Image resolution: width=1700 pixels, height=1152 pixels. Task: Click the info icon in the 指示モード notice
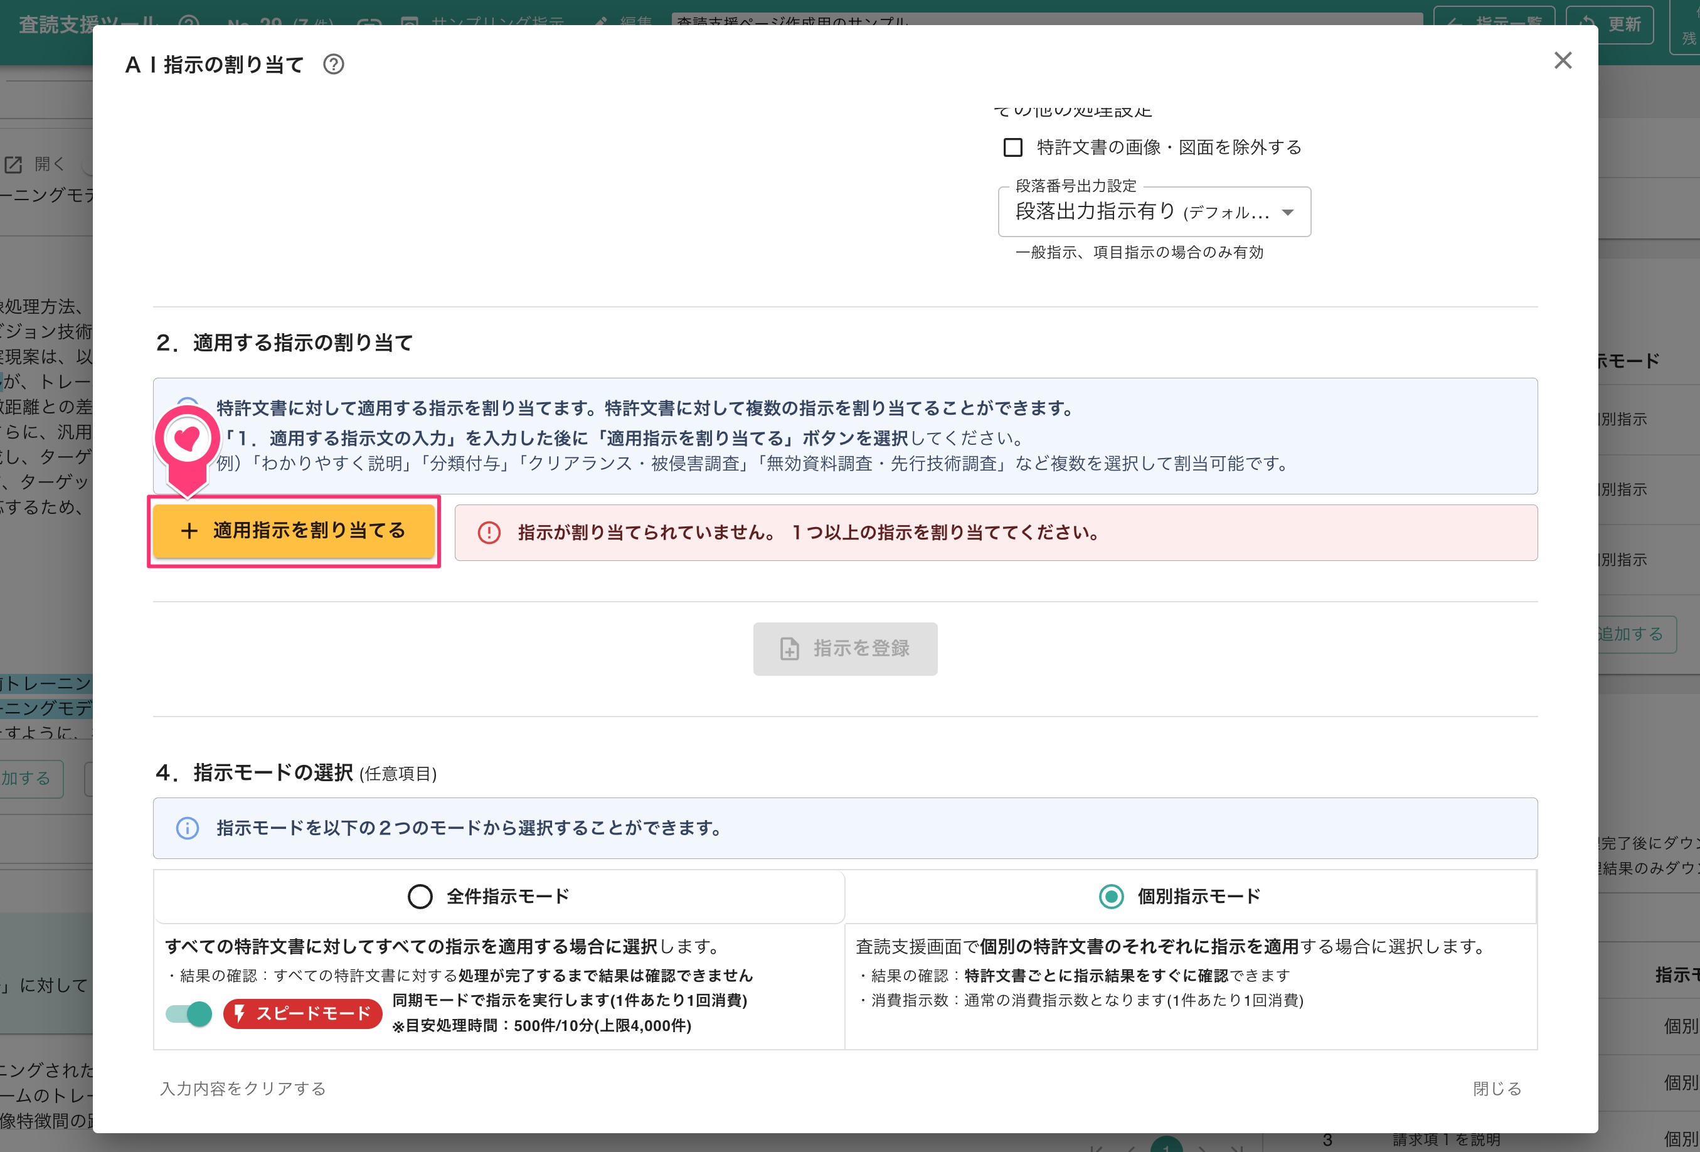coord(188,828)
